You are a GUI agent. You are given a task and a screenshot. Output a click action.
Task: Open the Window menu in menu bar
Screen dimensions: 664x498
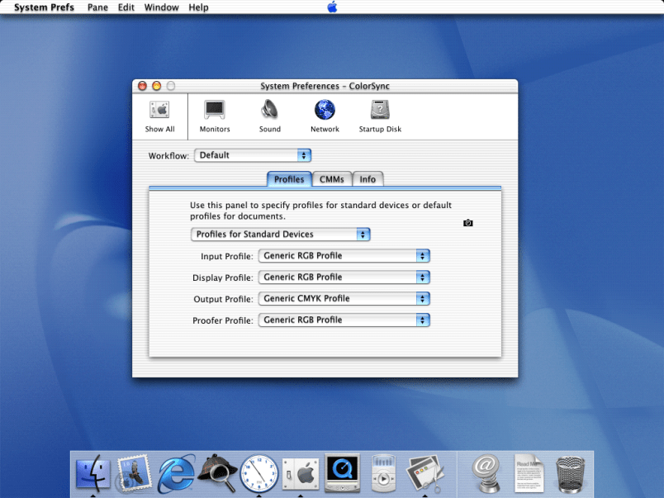point(161,7)
